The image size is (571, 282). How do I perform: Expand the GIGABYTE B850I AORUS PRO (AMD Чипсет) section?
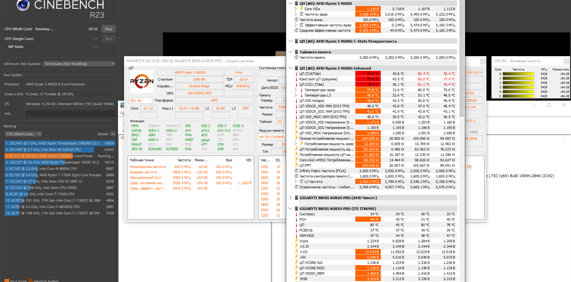(x=290, y=198)
